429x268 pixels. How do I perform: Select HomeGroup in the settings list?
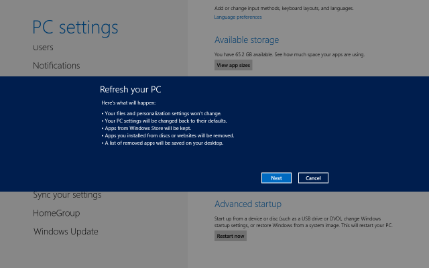(56, 213)
